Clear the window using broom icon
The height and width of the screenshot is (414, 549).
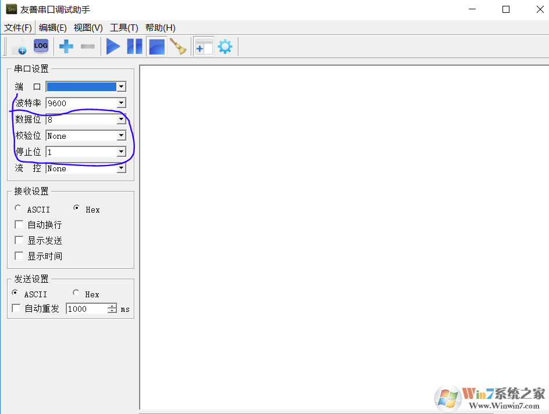(x=178, y=46)
